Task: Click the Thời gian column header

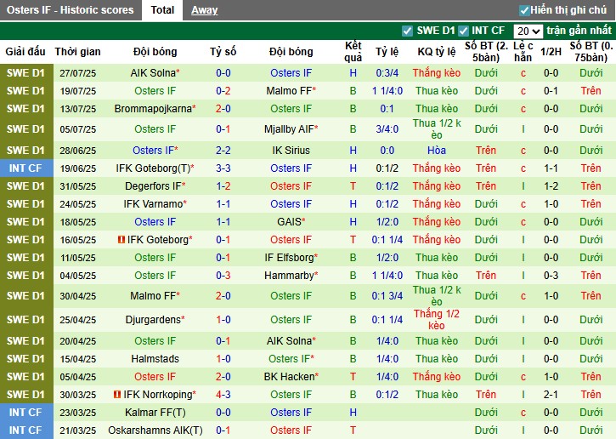Action: pyautogui.click(x=78, y=52)
